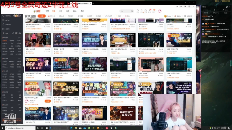The image size is (232, 130).
Task: Open the CSGO category in sidebar
Action: [4, 46]
